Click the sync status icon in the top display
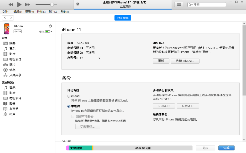Screen dimensions: 246x153 coord(78,4)
